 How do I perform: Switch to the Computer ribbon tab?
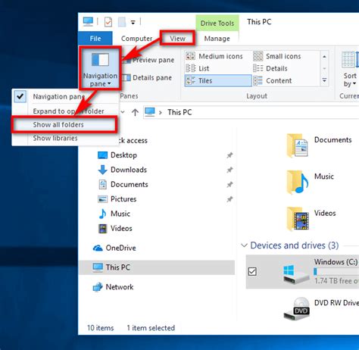pyautogui.click(x=136, y=39)
